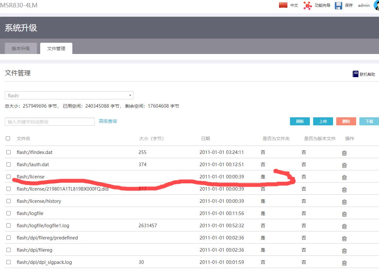Click the keyword search input field
379x269 pixels.
pyautogui.click(x=50, y=121)
